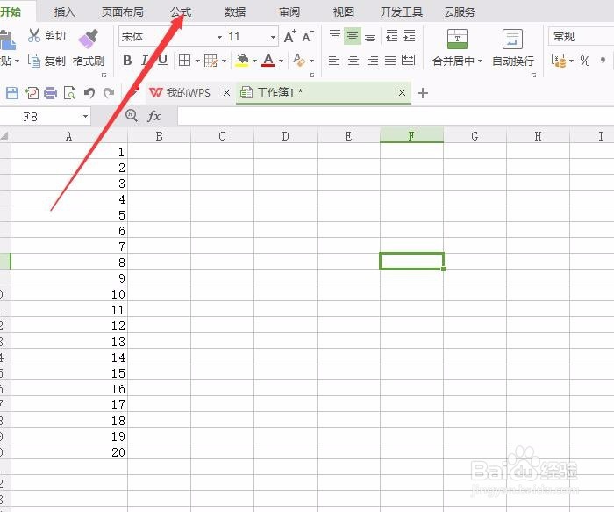
Task: Apply cell borders icon
Action: [x=184, y=61]
